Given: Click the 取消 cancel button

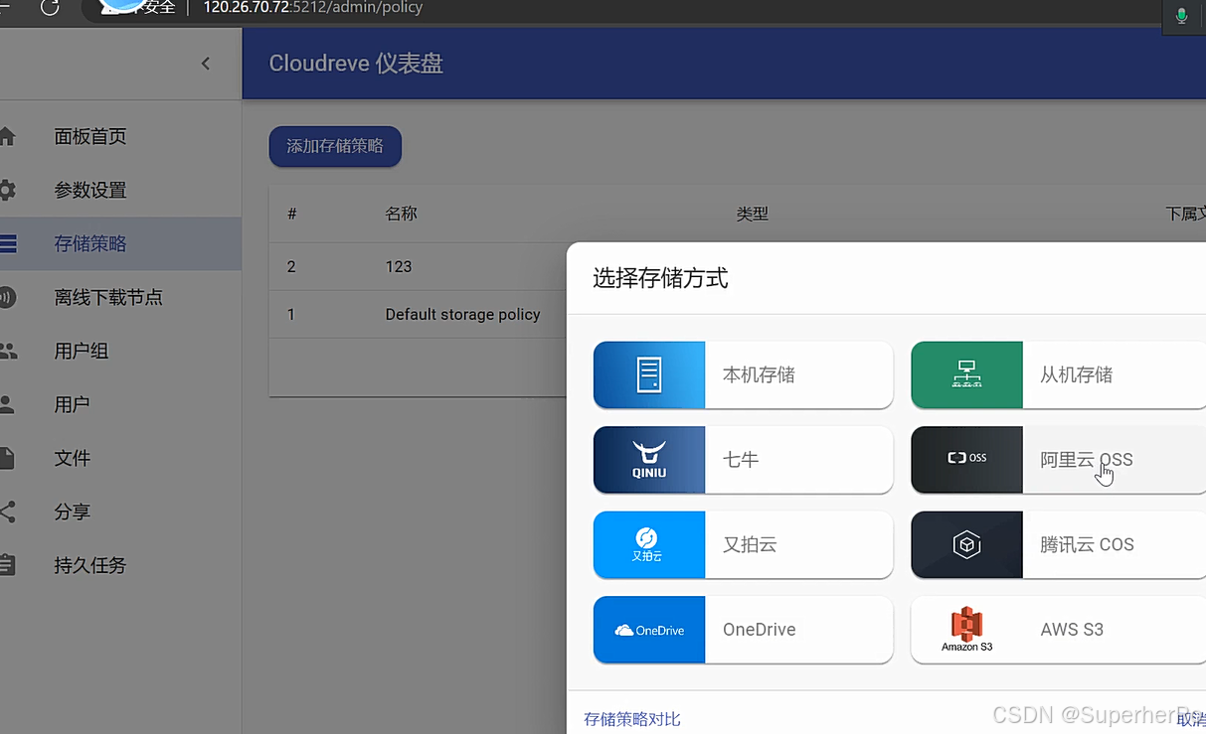Looking at the screenshot, I should pos(1191,719).
